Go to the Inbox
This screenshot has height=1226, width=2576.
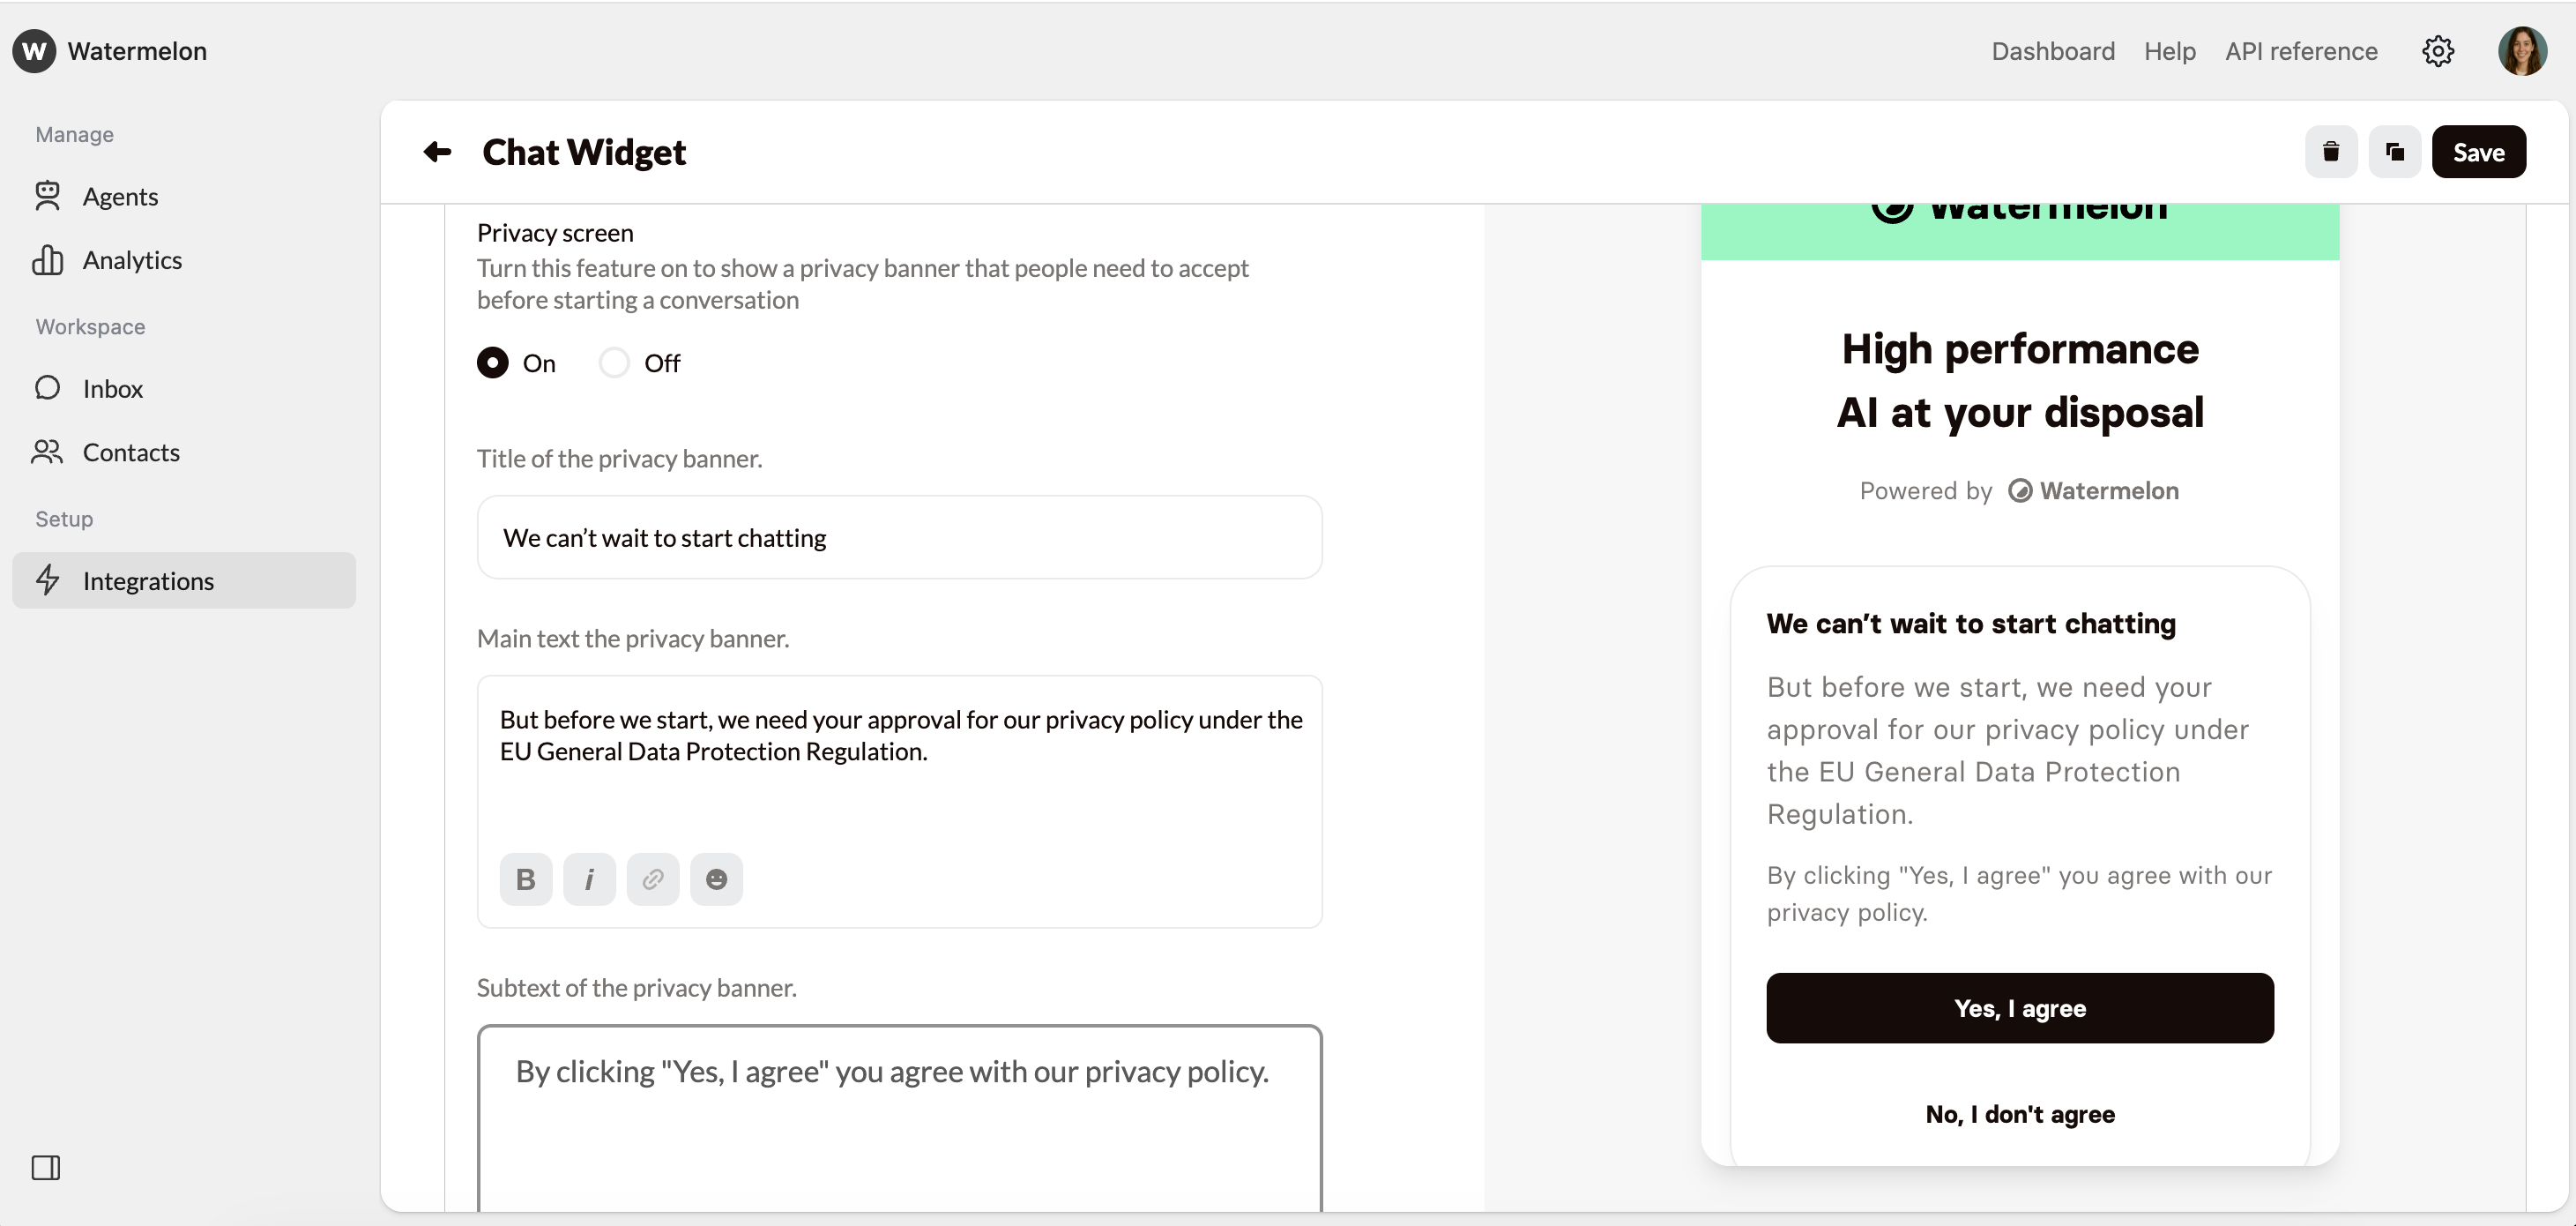click(112, 388)
